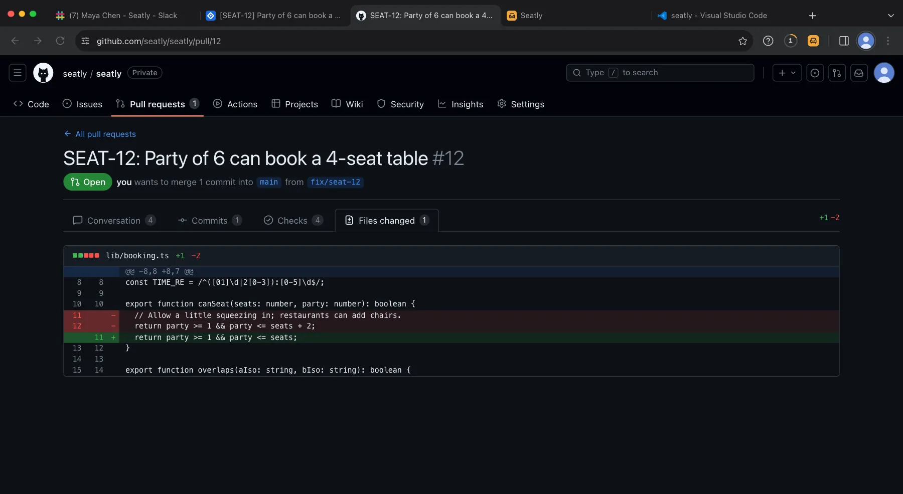903x494 pixels.
Task: Click the main base branch label
Action: [269, 182]
